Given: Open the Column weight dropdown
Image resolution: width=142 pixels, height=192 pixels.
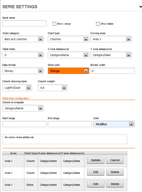Looking at the screenshot, I should coord(53,88).
